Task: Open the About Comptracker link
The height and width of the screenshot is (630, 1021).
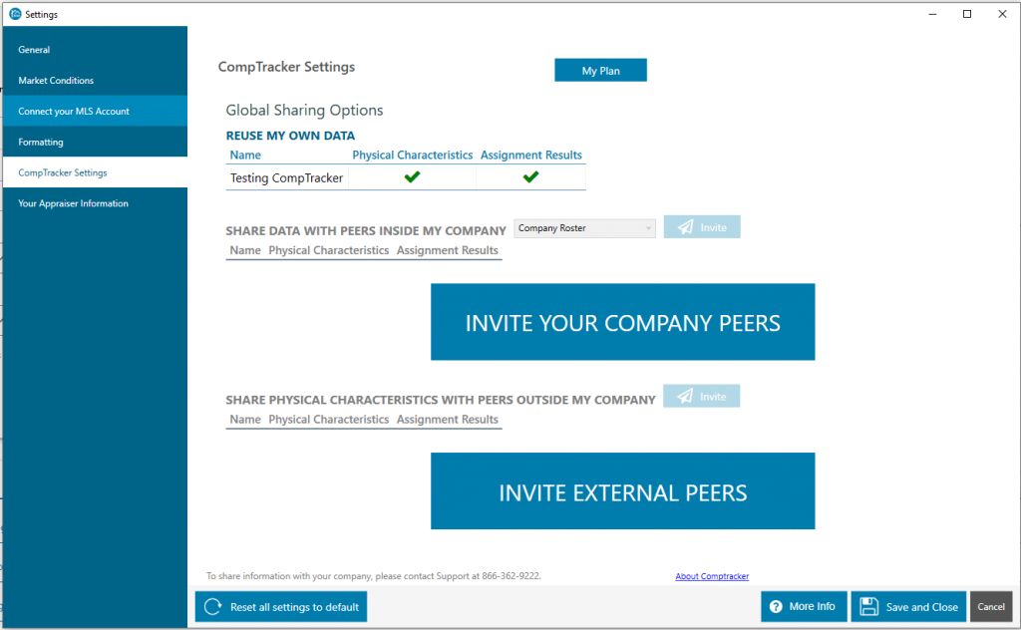Action: tap(712, 576)
